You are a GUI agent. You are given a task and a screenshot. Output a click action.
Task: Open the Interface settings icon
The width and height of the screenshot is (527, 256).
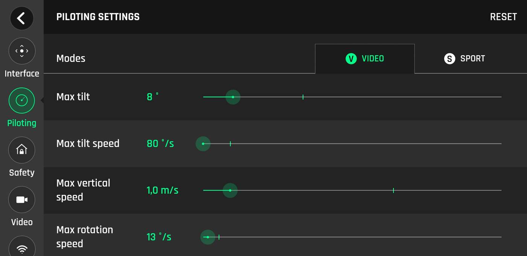pos(22,51)
